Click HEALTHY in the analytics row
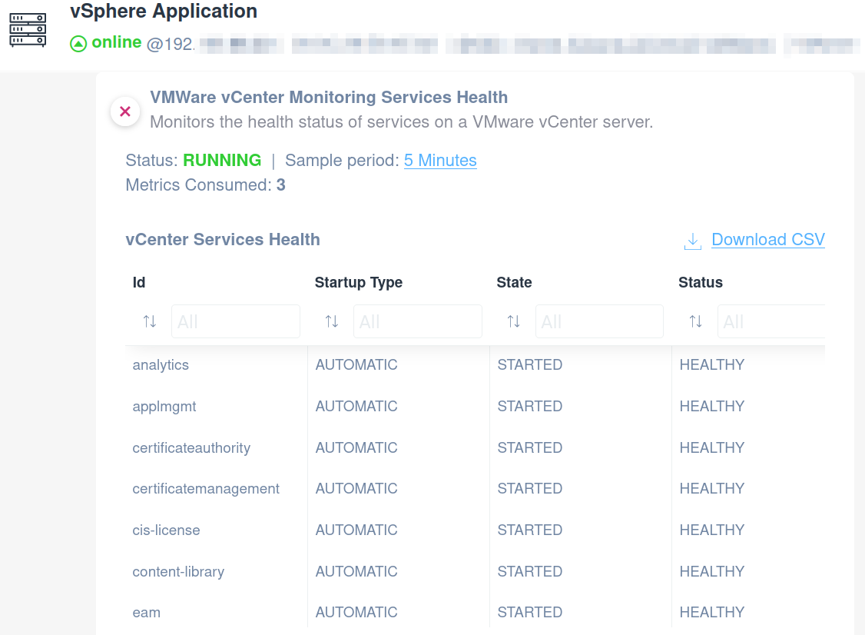The height and width of the screenshot is (635, 865). tap(711, 365)
